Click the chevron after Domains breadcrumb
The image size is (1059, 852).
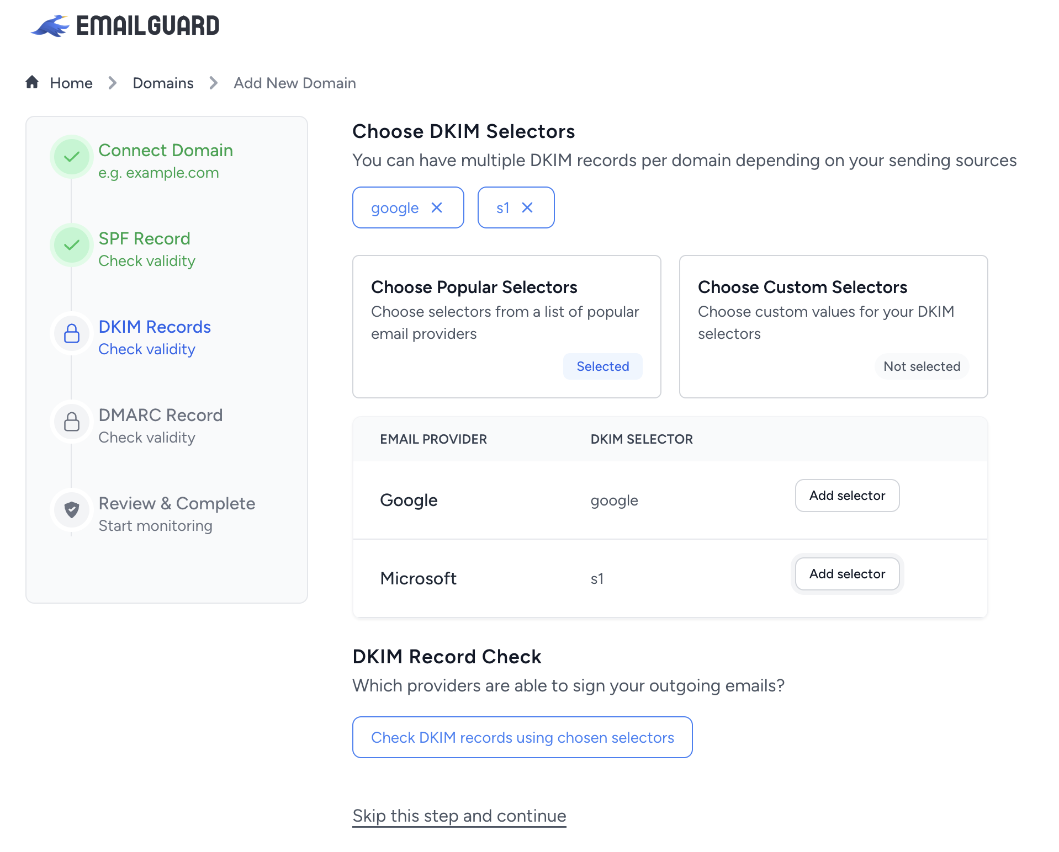click(x=214, y=83)
